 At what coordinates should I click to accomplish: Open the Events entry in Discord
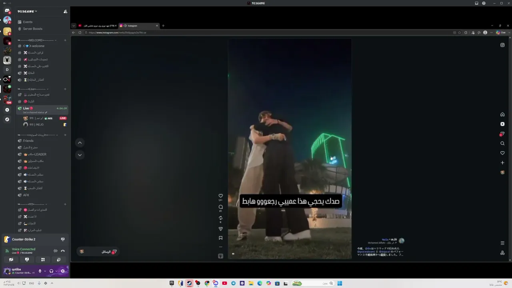(28, 22)
